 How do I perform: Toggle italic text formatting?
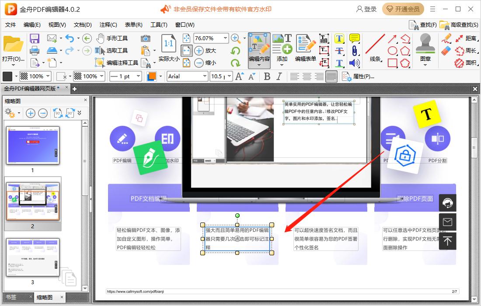click(x=279, y=76)
